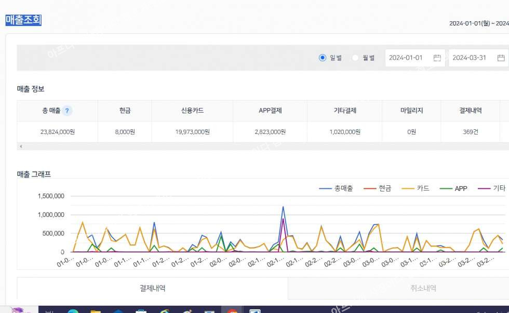Open the calendar icon for start date 2024-01-01

coord(437,58)
